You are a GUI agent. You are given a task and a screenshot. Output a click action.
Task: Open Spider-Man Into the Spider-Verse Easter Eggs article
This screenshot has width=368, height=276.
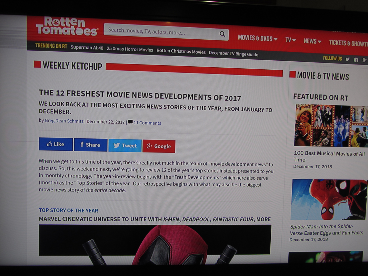pyautogui.click(x=327, y=230)
